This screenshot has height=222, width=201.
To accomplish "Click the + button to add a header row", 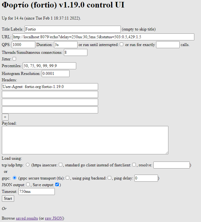I will pyautogui.click(x=5, y=117).
